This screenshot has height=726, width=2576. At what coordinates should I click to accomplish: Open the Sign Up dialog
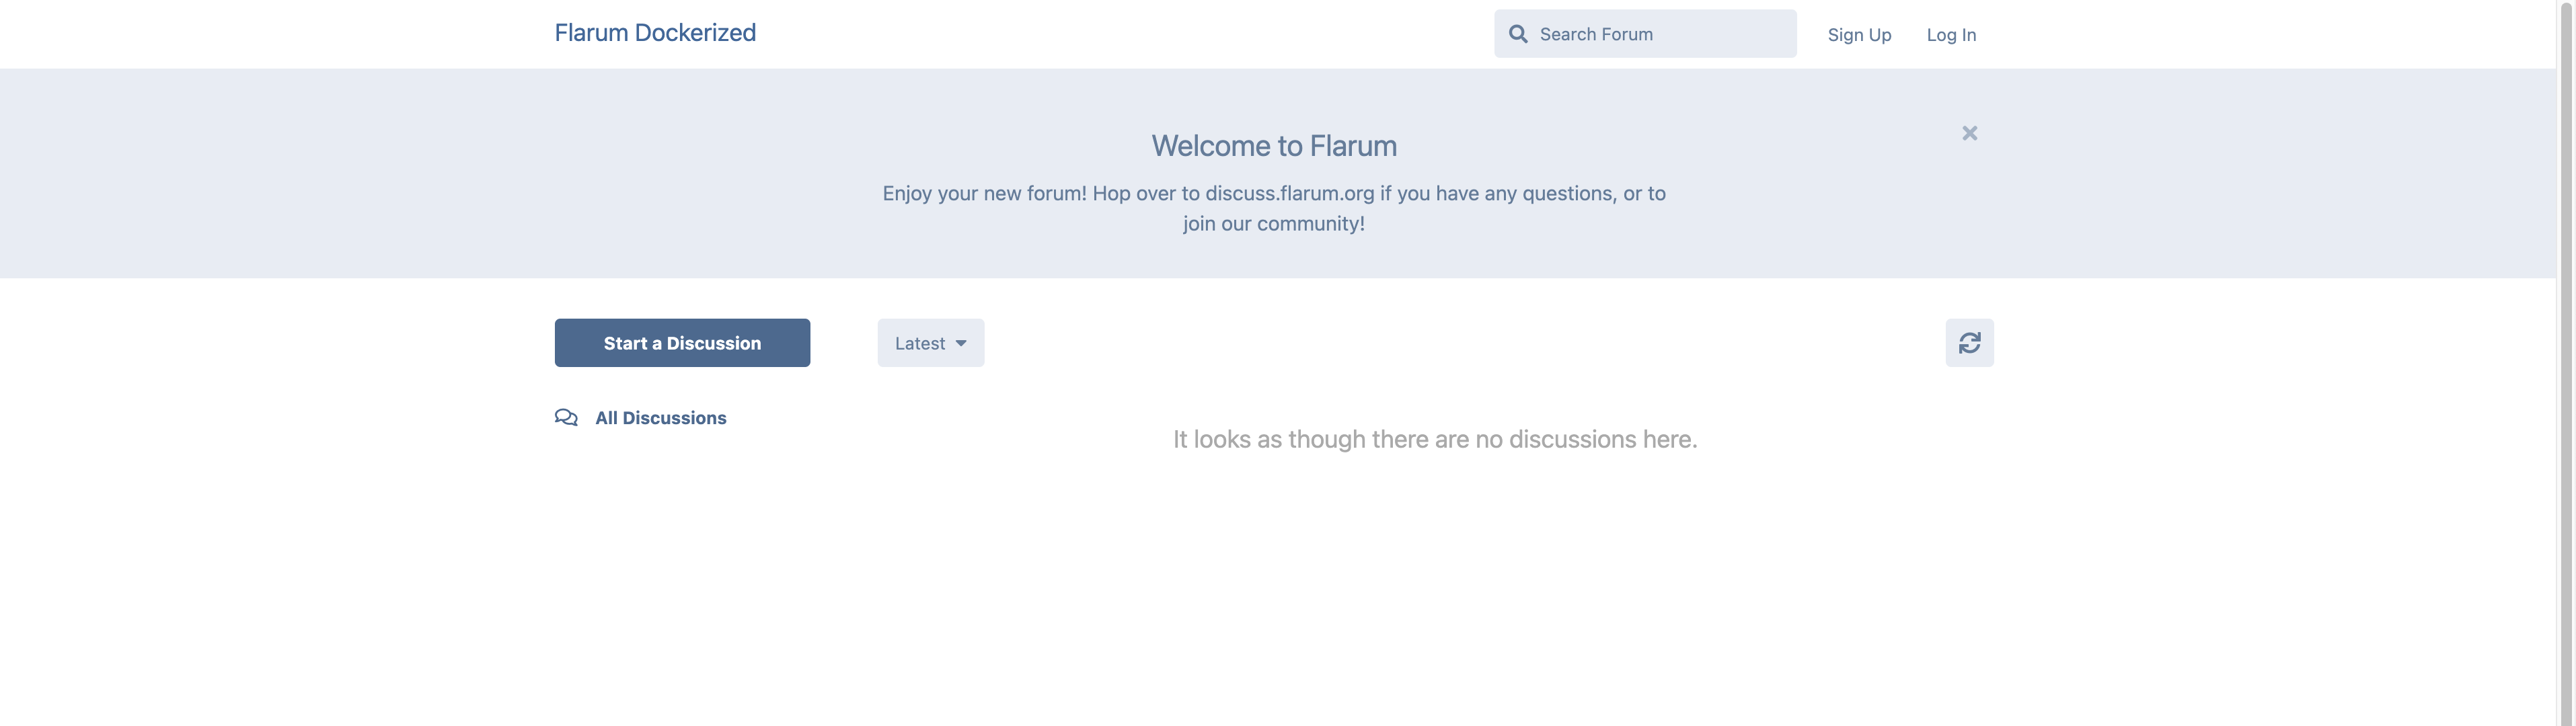click(x=1859, y=35)
